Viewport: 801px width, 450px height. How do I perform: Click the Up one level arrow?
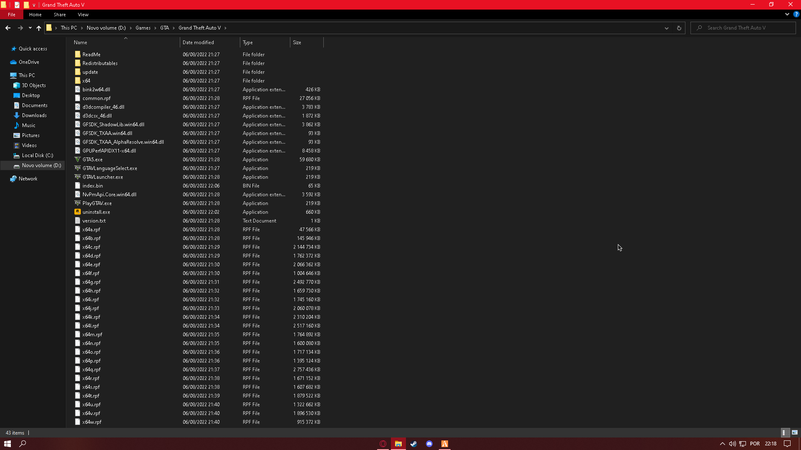[x=39, y=28]
